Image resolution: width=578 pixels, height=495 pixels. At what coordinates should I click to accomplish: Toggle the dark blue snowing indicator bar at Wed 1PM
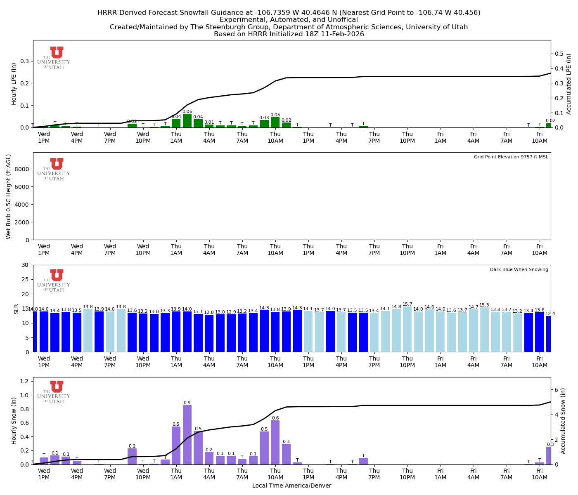[x=45, y=330]
